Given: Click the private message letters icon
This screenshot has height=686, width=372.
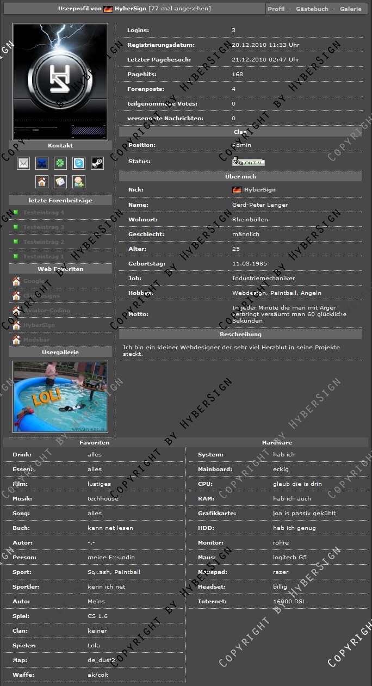Looking at the screenshot, I should pyautogui.click(x=60, y=182).
